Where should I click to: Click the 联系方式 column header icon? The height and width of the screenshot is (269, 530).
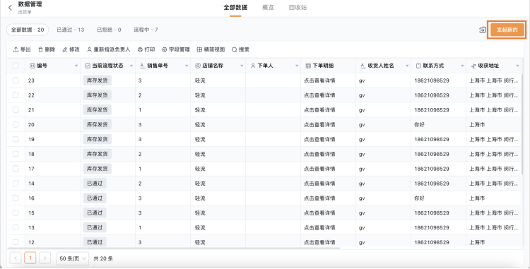(418, 66)
